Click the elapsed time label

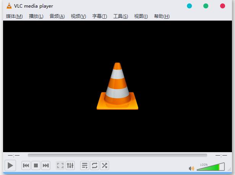[14, 156]
